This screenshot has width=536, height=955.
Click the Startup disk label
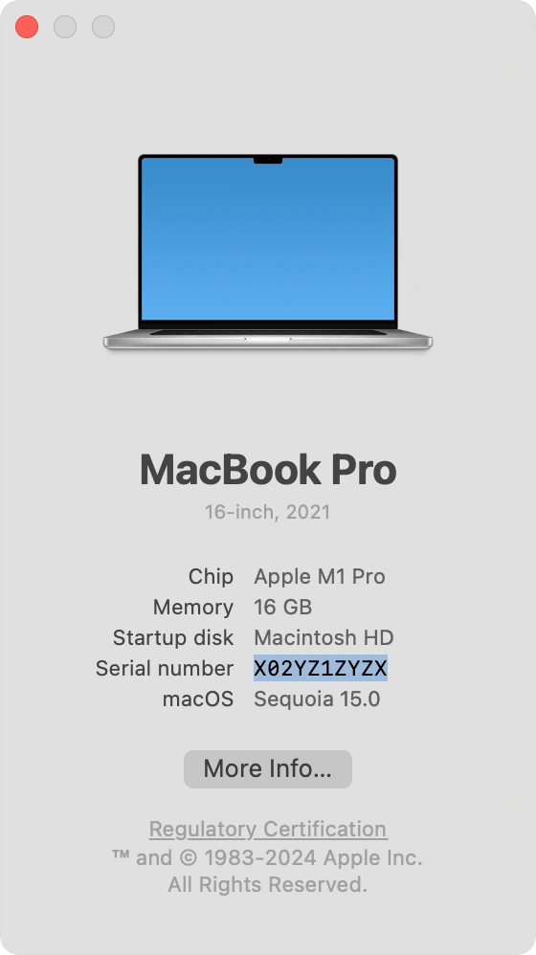coord(173,637)
